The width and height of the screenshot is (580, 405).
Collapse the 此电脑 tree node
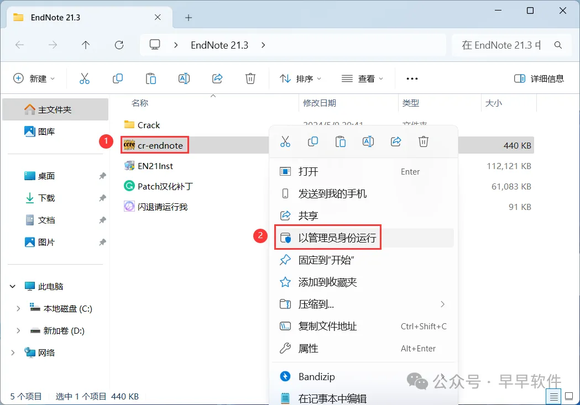click(x=13, y=286)
